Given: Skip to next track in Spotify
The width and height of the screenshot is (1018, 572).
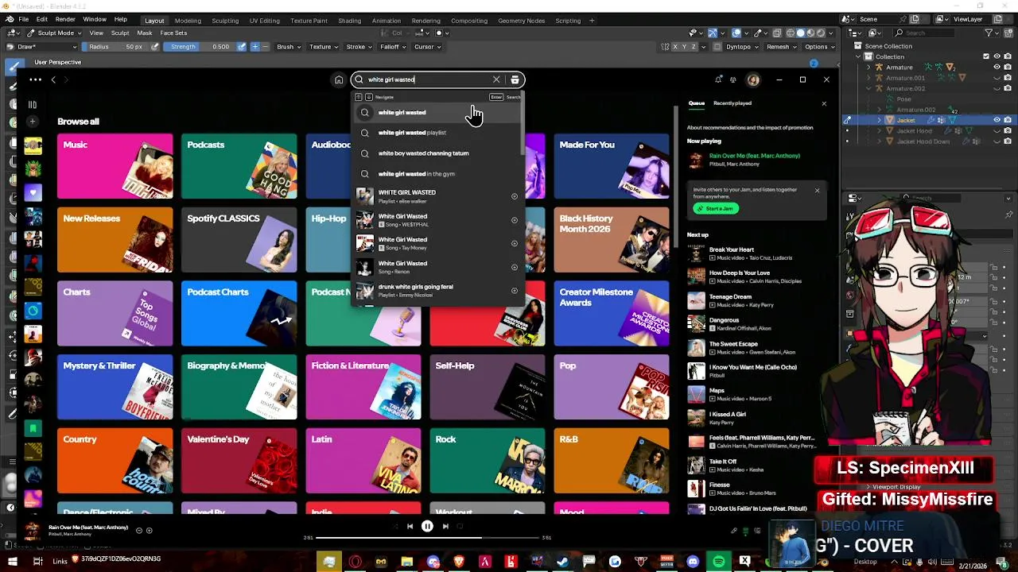Looking at the screenshot, I should pyautogui.click(x=445, y=526).
